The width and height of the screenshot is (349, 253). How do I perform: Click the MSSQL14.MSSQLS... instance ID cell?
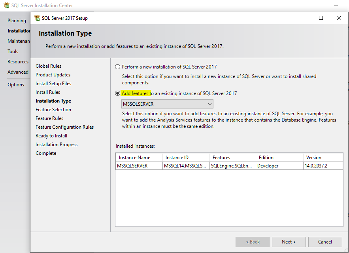[x=186, y=166]
